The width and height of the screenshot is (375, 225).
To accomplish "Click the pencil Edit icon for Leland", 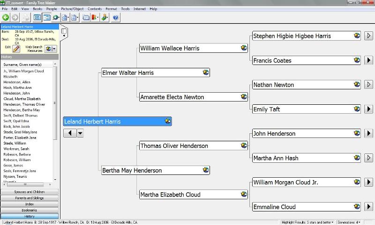I will (16, 48).
